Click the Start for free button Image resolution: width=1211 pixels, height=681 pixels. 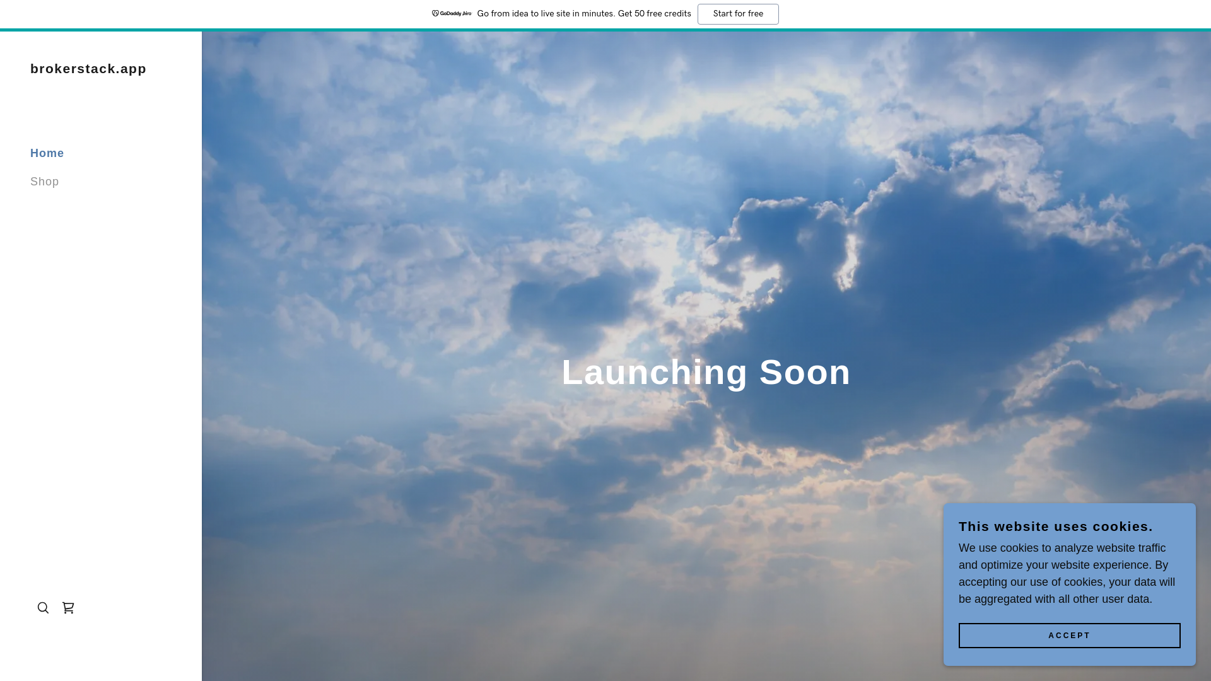click(x=738, y=14)
